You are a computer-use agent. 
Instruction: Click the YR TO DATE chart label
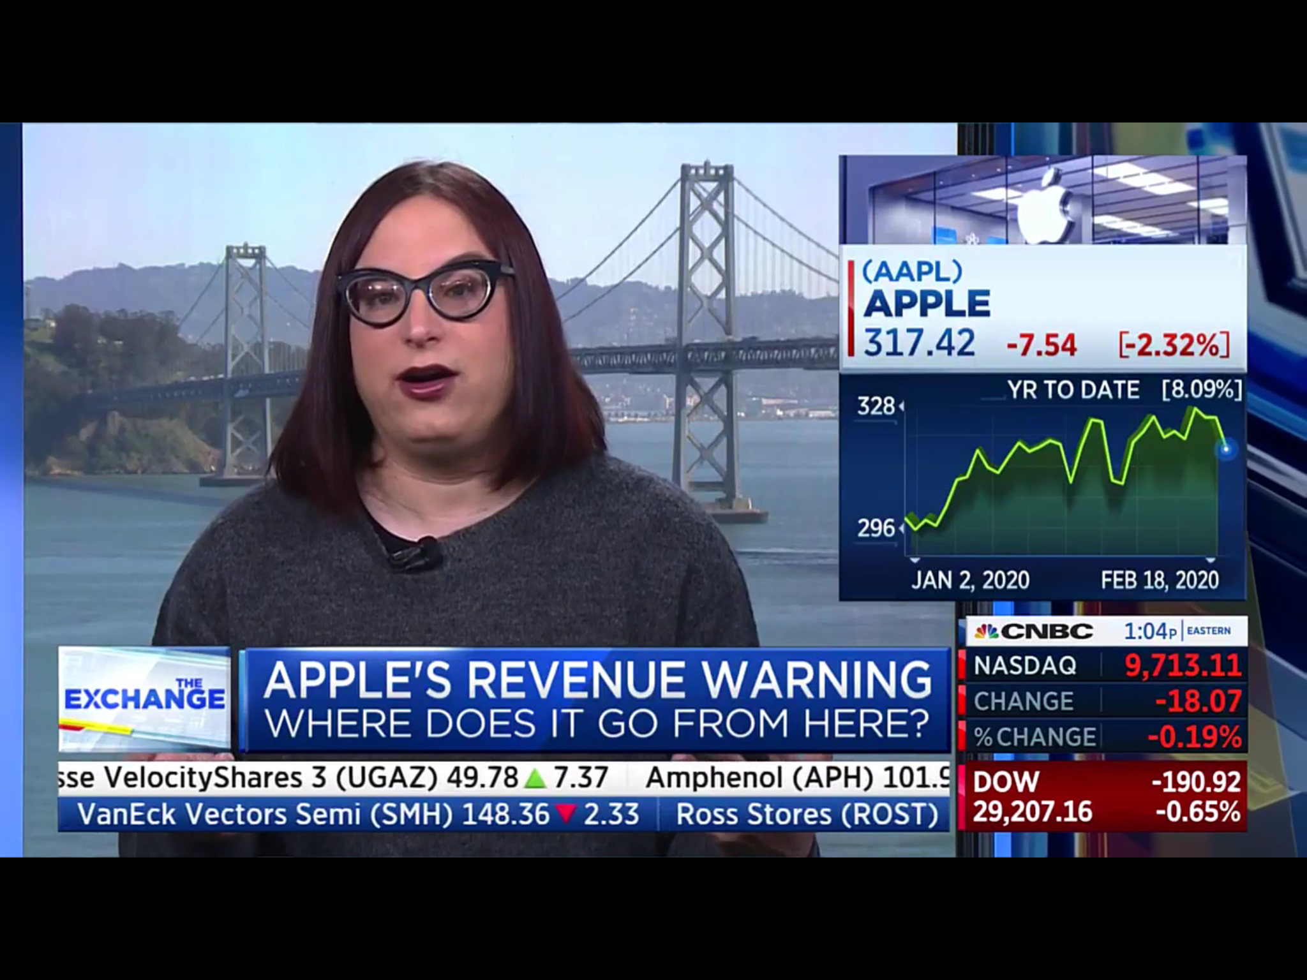(x=1073, y=389)
